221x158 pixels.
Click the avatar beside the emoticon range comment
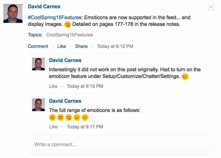38,105
